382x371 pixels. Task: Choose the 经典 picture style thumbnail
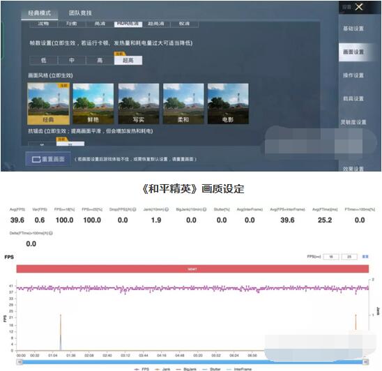click(49, 104)
